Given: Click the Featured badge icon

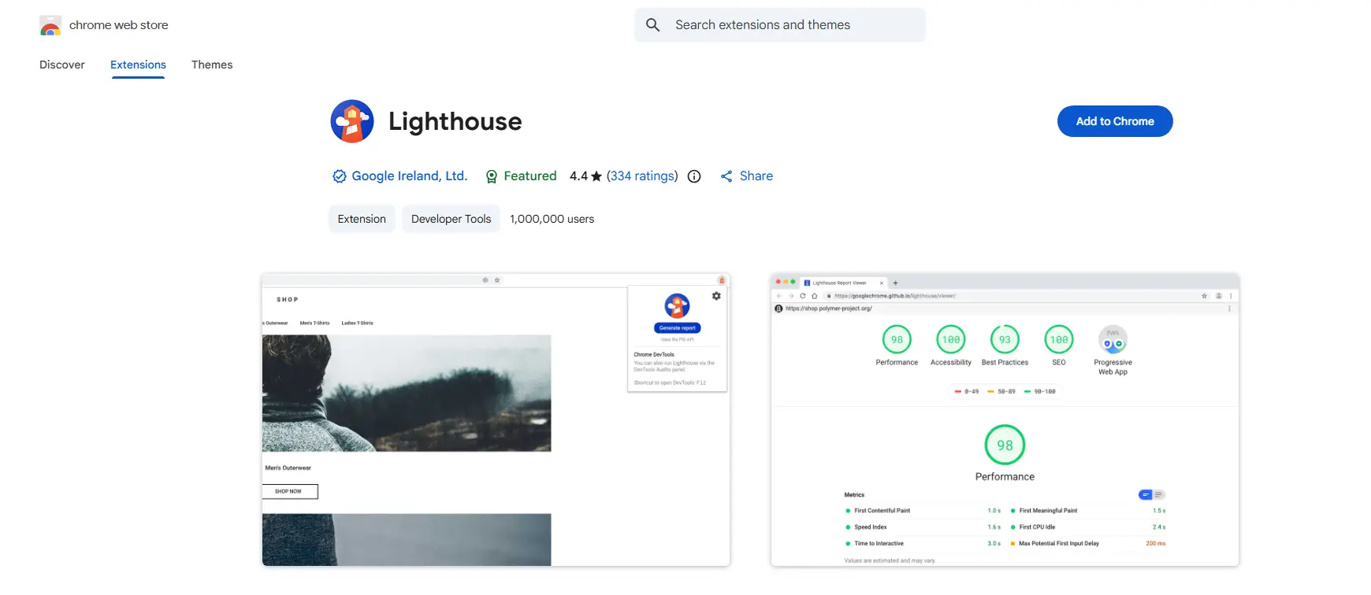Looking at the screenshot, I should [x=492, y=176].
